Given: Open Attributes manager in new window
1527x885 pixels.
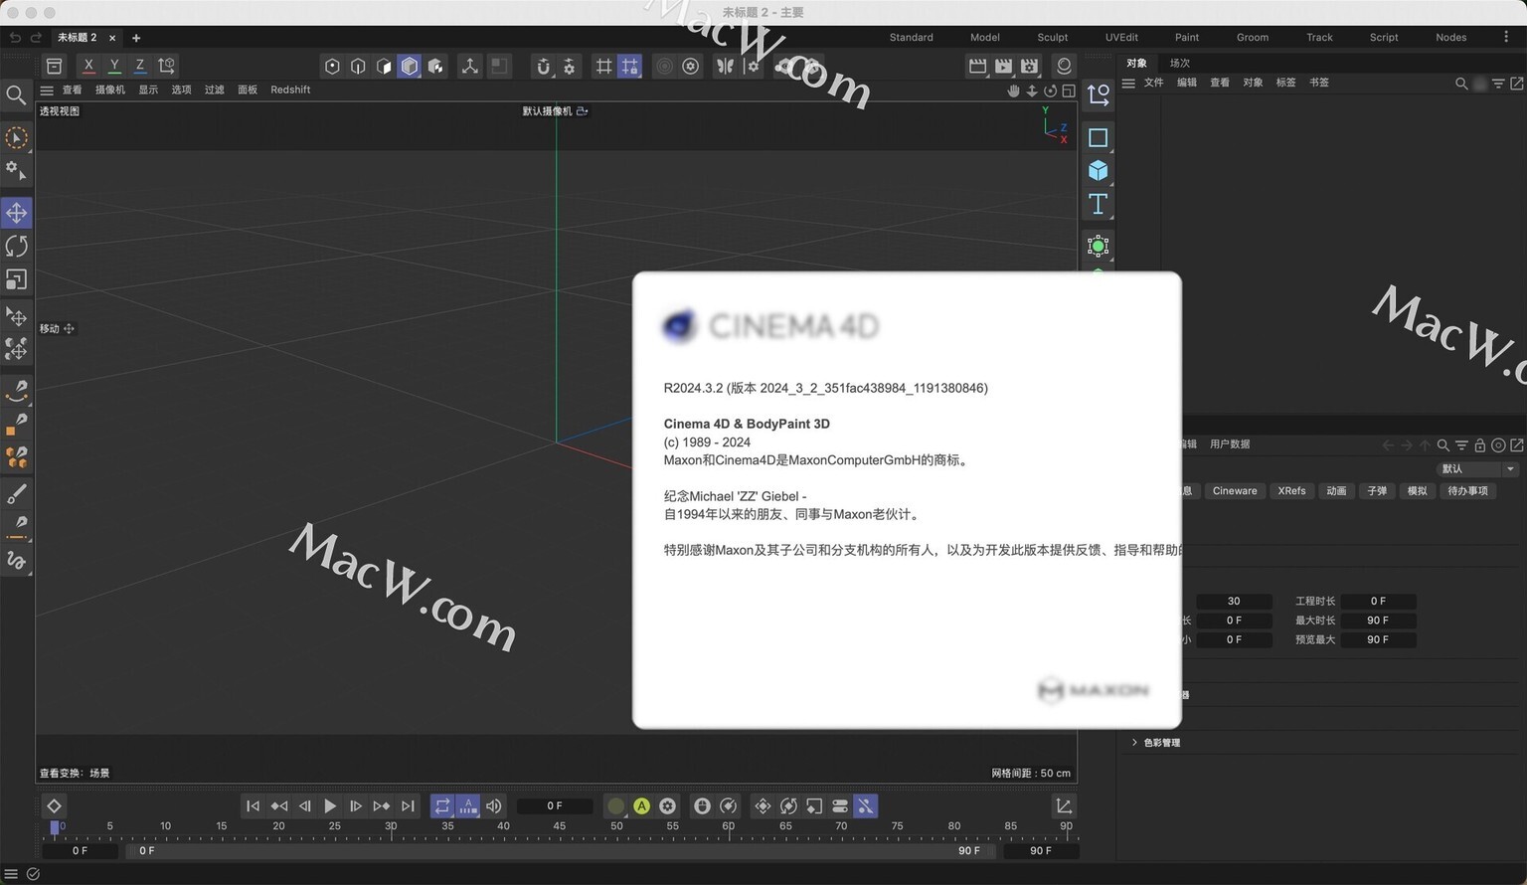Looking at the screenshot, I should click(x=1517, y=445).
